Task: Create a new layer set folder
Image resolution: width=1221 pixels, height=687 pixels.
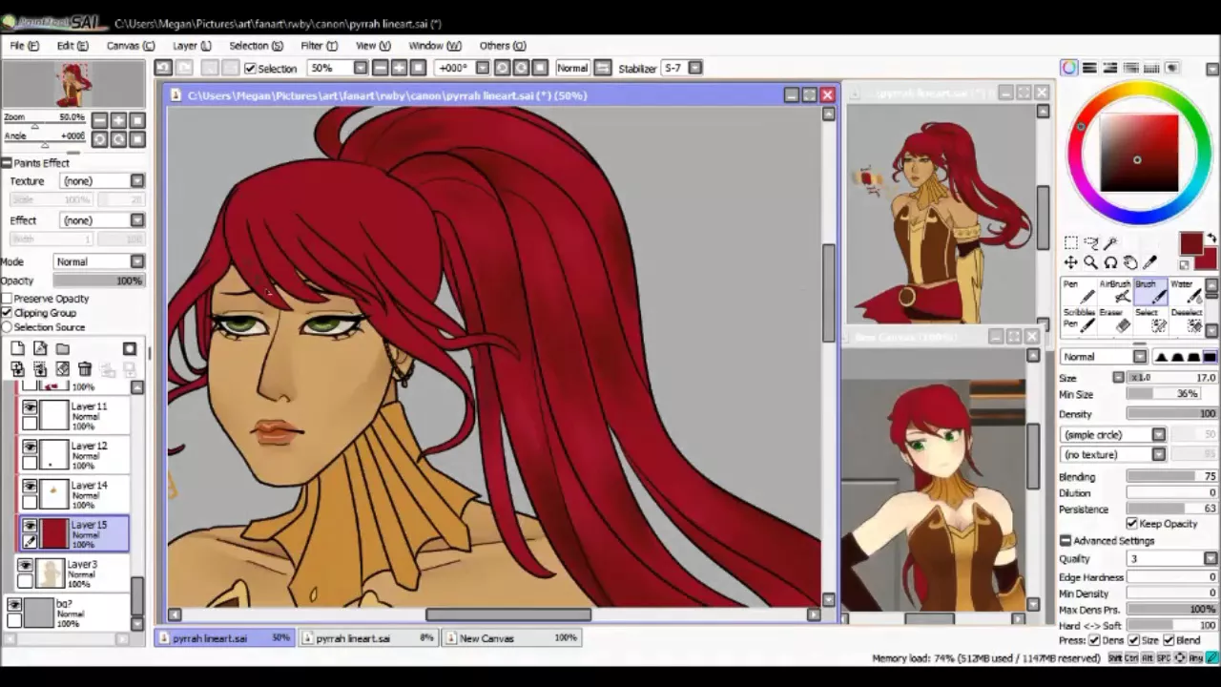Action: point(63,348)
